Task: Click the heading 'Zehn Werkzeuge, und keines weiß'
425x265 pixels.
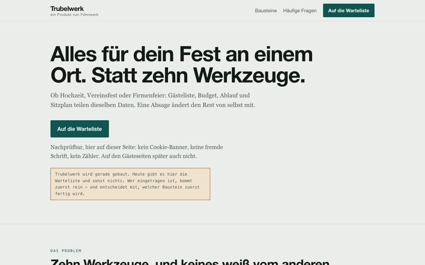Action: coord(190,262)
